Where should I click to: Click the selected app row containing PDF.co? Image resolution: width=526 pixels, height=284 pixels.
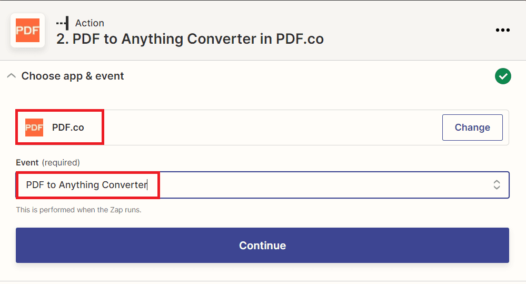[x=263, y=128]
